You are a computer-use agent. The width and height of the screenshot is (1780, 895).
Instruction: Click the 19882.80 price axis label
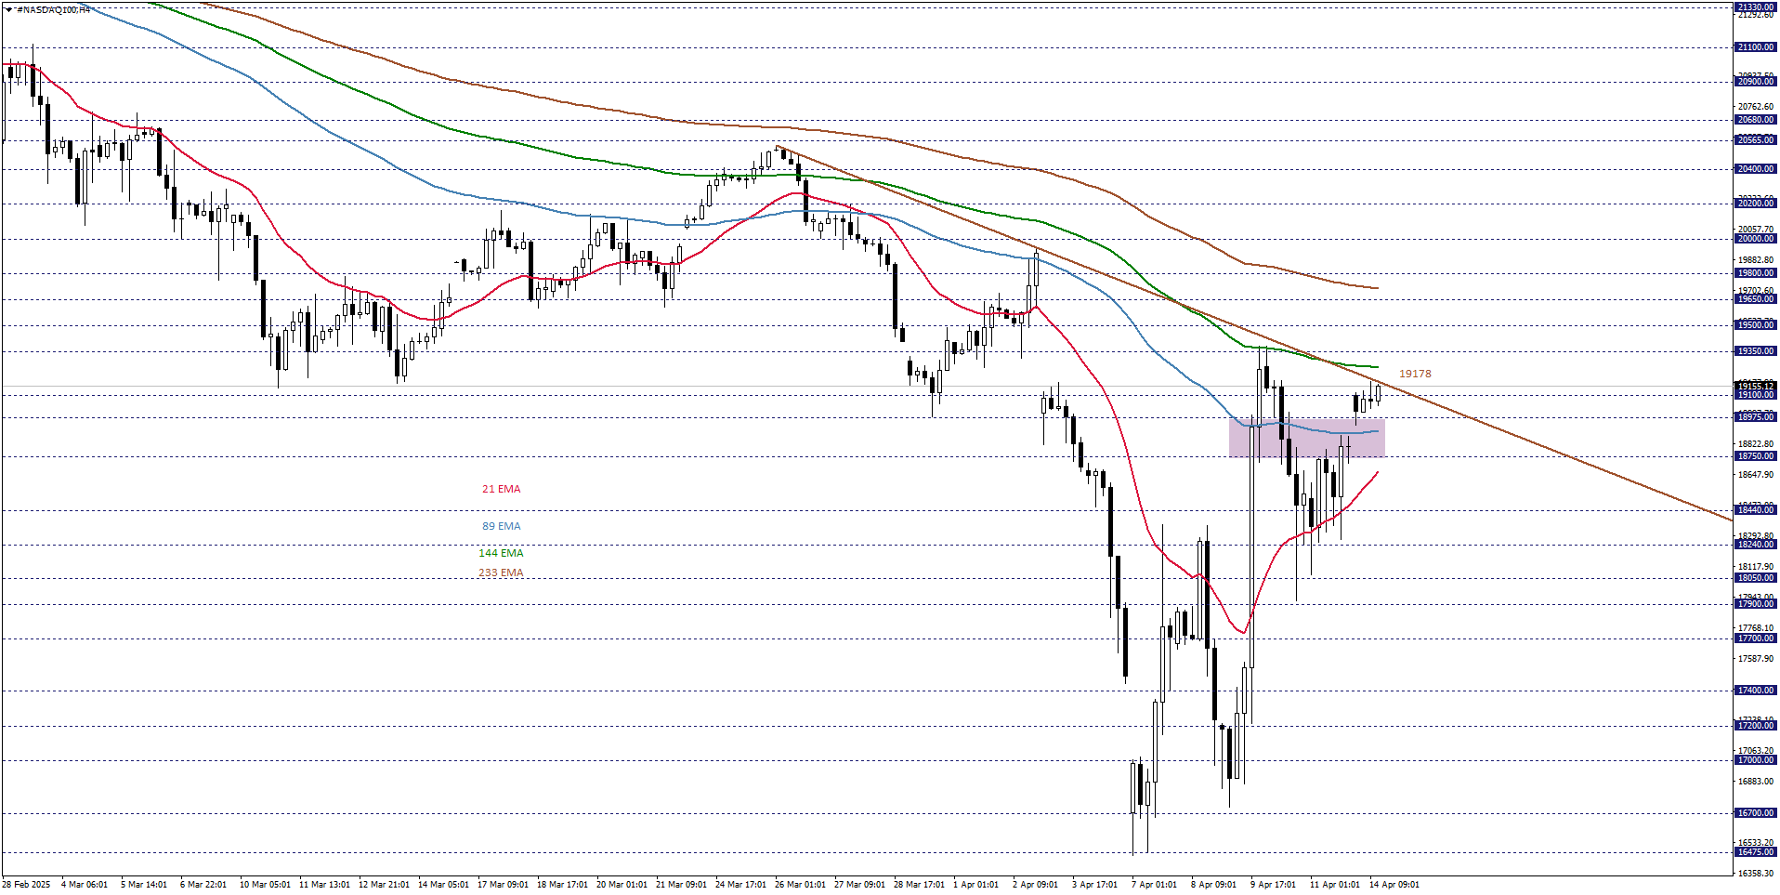[x=1756, y=260]
